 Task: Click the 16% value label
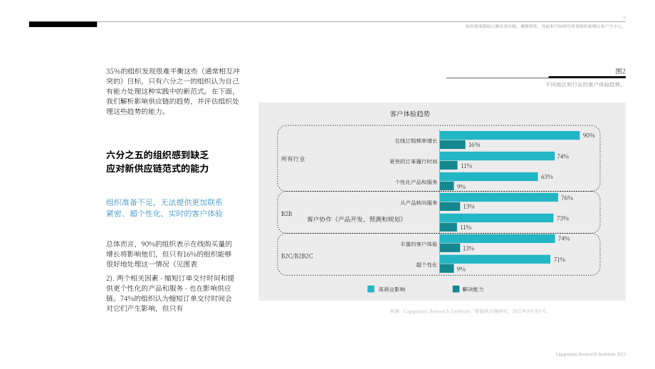[474, 145]
